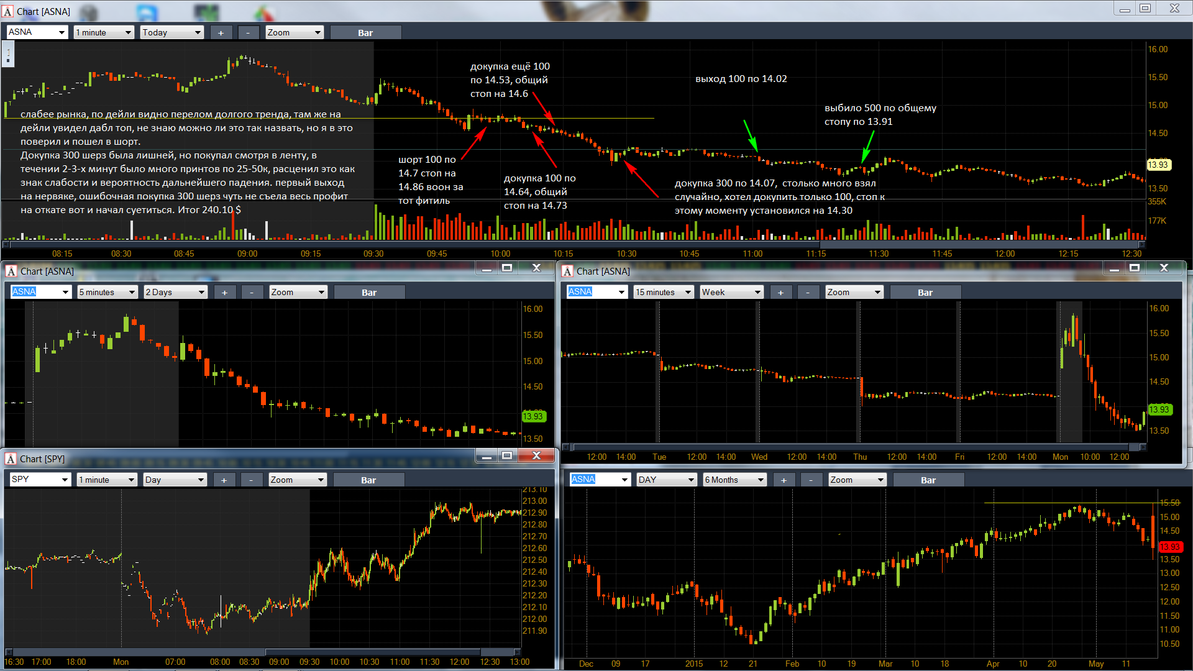Image resolution: width=1193 pixels, height=671 pixels.
Task: Minimize the 15 minutes Chart [ASNA] window
Action: click(1114, 268)
